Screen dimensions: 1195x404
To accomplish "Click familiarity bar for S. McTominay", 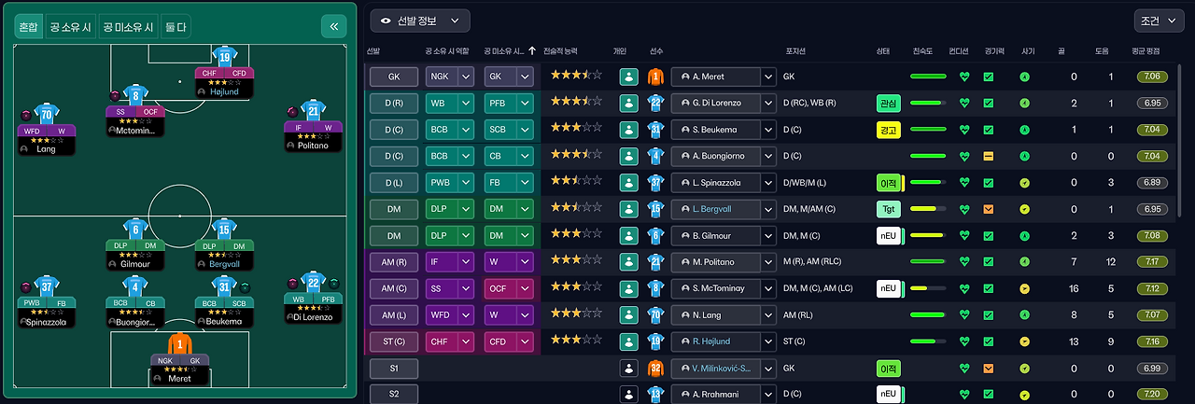I will [927, 288].
